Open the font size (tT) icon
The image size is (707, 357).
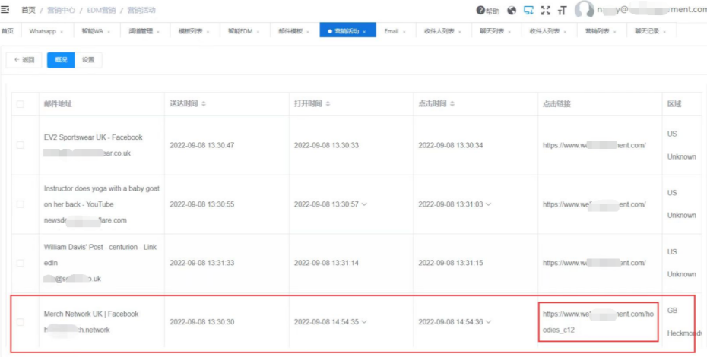[562, 11]
